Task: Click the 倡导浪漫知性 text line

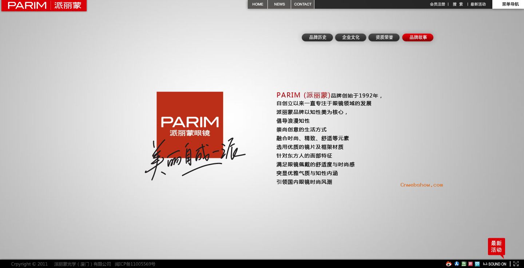Action: (x=293, y=121)
